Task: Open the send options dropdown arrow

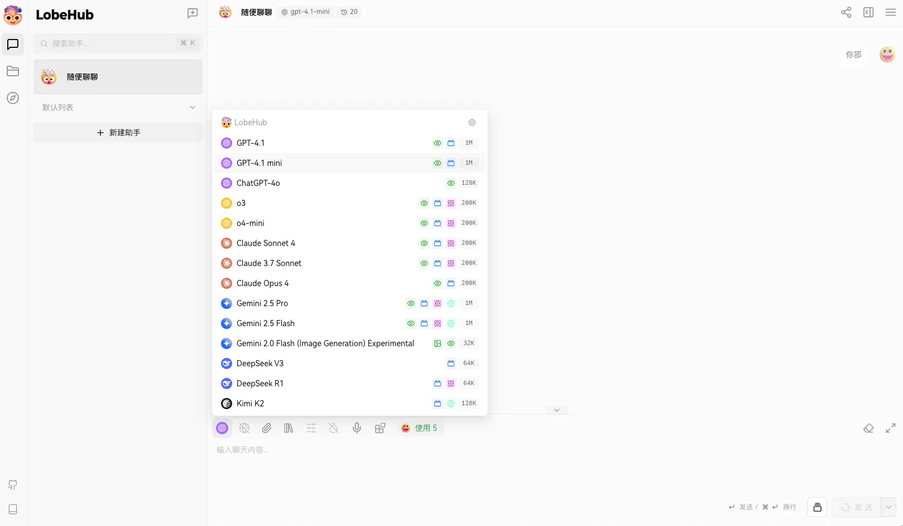Action: click(x=889, y=507)
